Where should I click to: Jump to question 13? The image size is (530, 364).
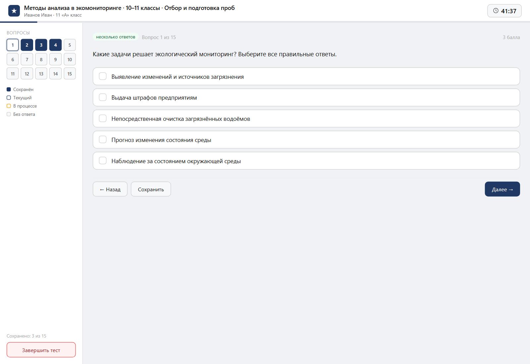[41, 74]
